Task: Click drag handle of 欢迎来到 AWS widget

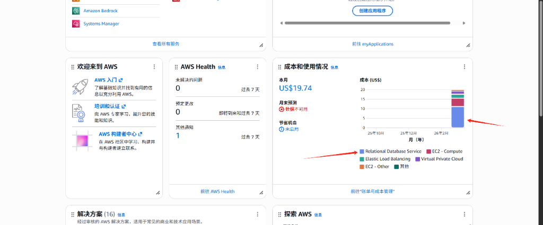Action: pyautogui.click(x=73, y=67)
